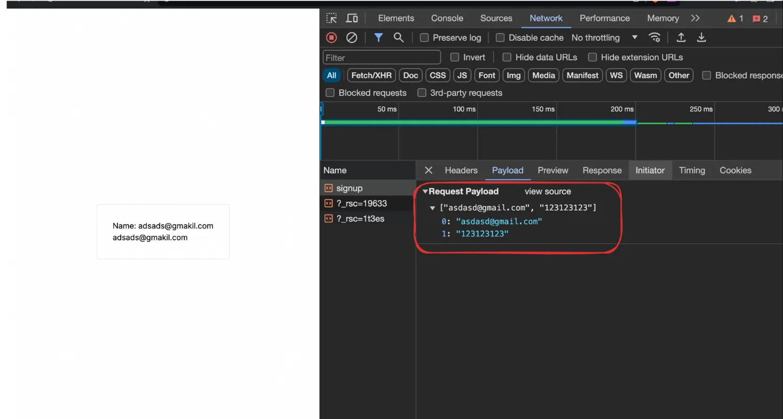
Task: Open the Preview tab of request
Action: [x=553, y=171]
